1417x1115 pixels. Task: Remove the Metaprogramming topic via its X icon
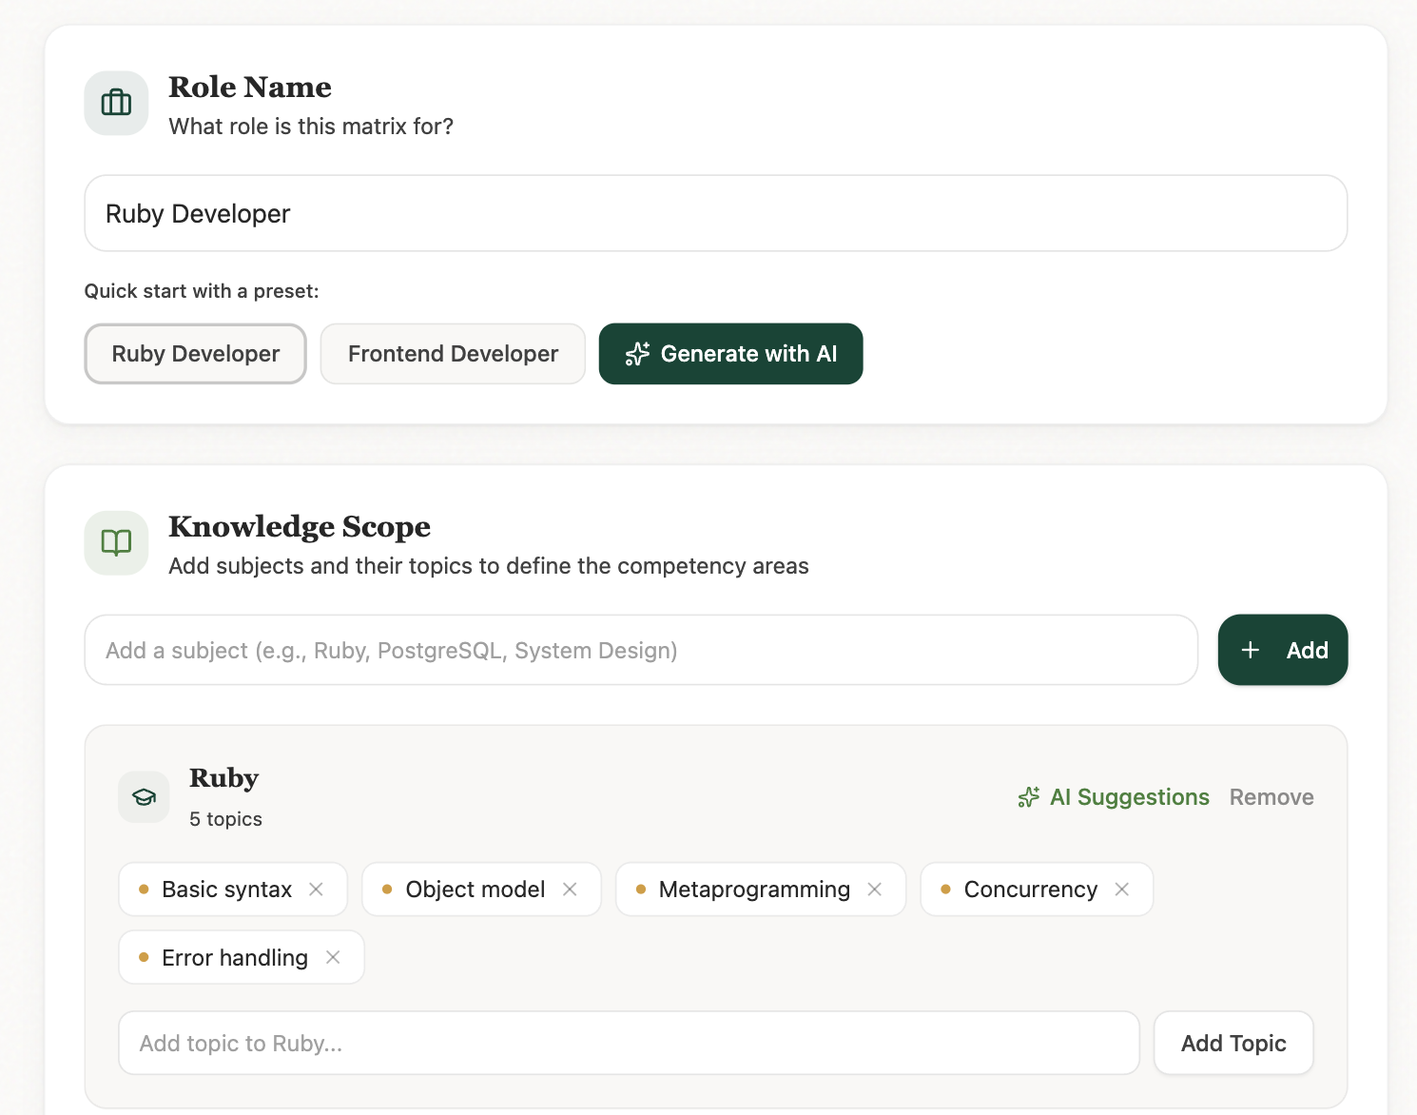click(x=875, y=889)
